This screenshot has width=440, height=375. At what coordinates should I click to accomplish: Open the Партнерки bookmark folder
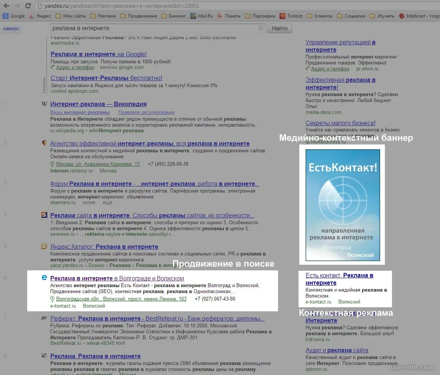(x=260, y=16)
